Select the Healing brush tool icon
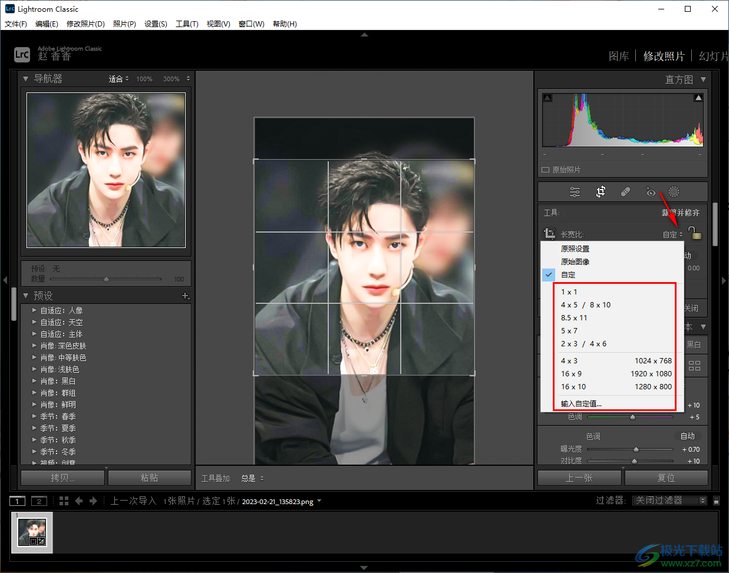 click(626, 192)
